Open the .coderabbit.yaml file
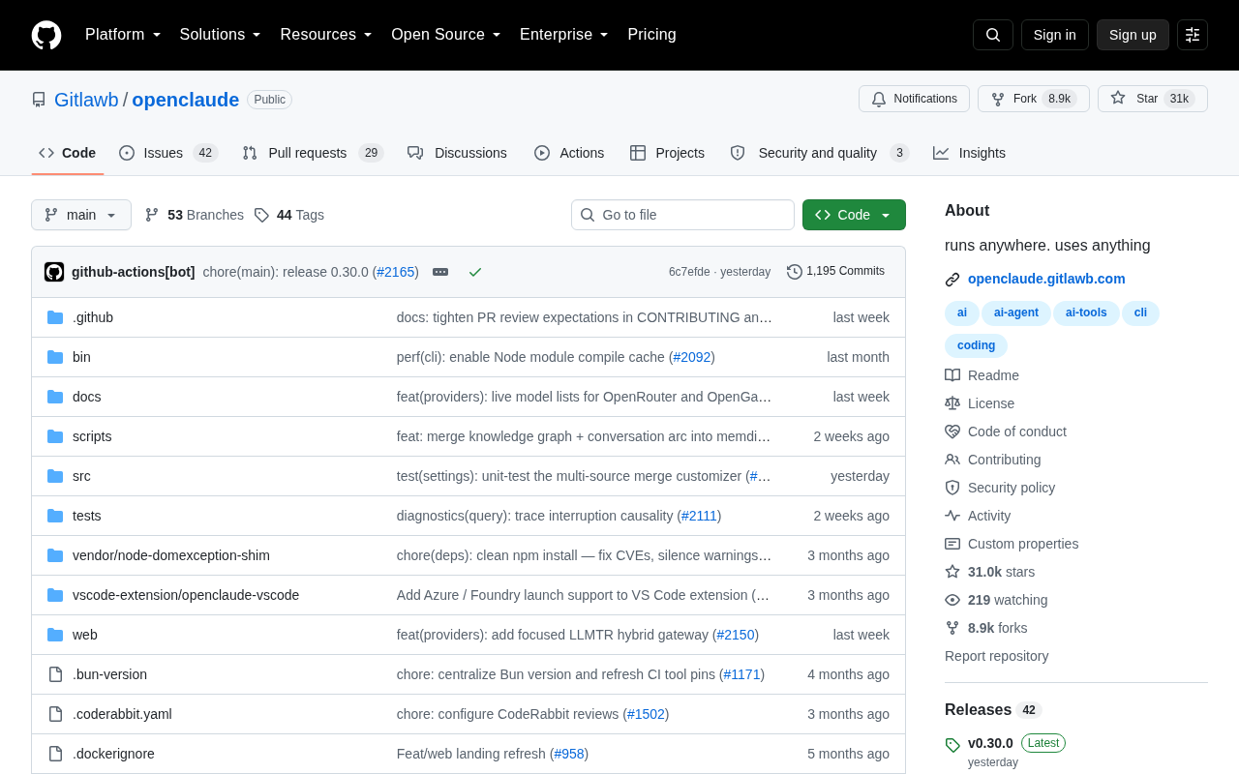This screenshot has height=774, width=1239. pos(122,714)
